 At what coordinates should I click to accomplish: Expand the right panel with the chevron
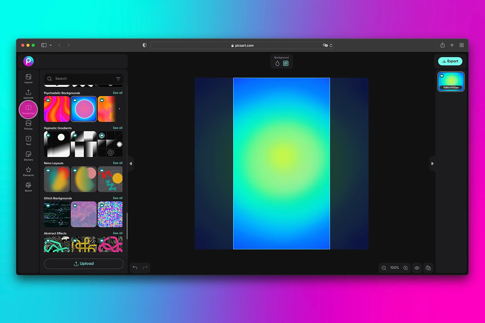coord(432,163)
